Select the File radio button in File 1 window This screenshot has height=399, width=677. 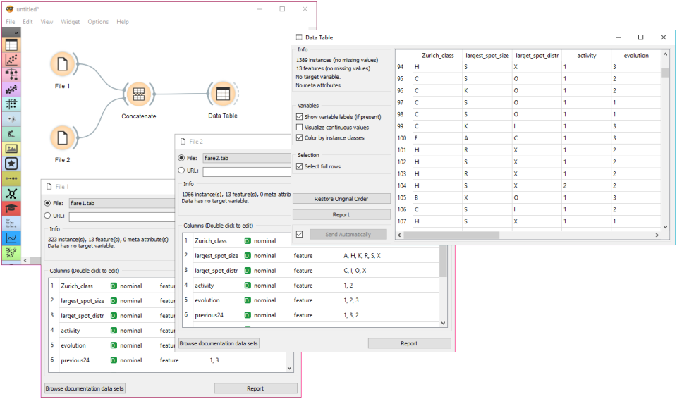coord(47,203)
